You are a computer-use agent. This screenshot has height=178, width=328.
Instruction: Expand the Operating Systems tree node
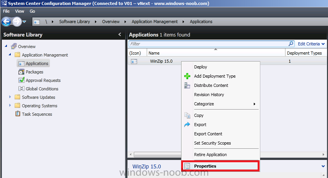click(x=10, y=105)
